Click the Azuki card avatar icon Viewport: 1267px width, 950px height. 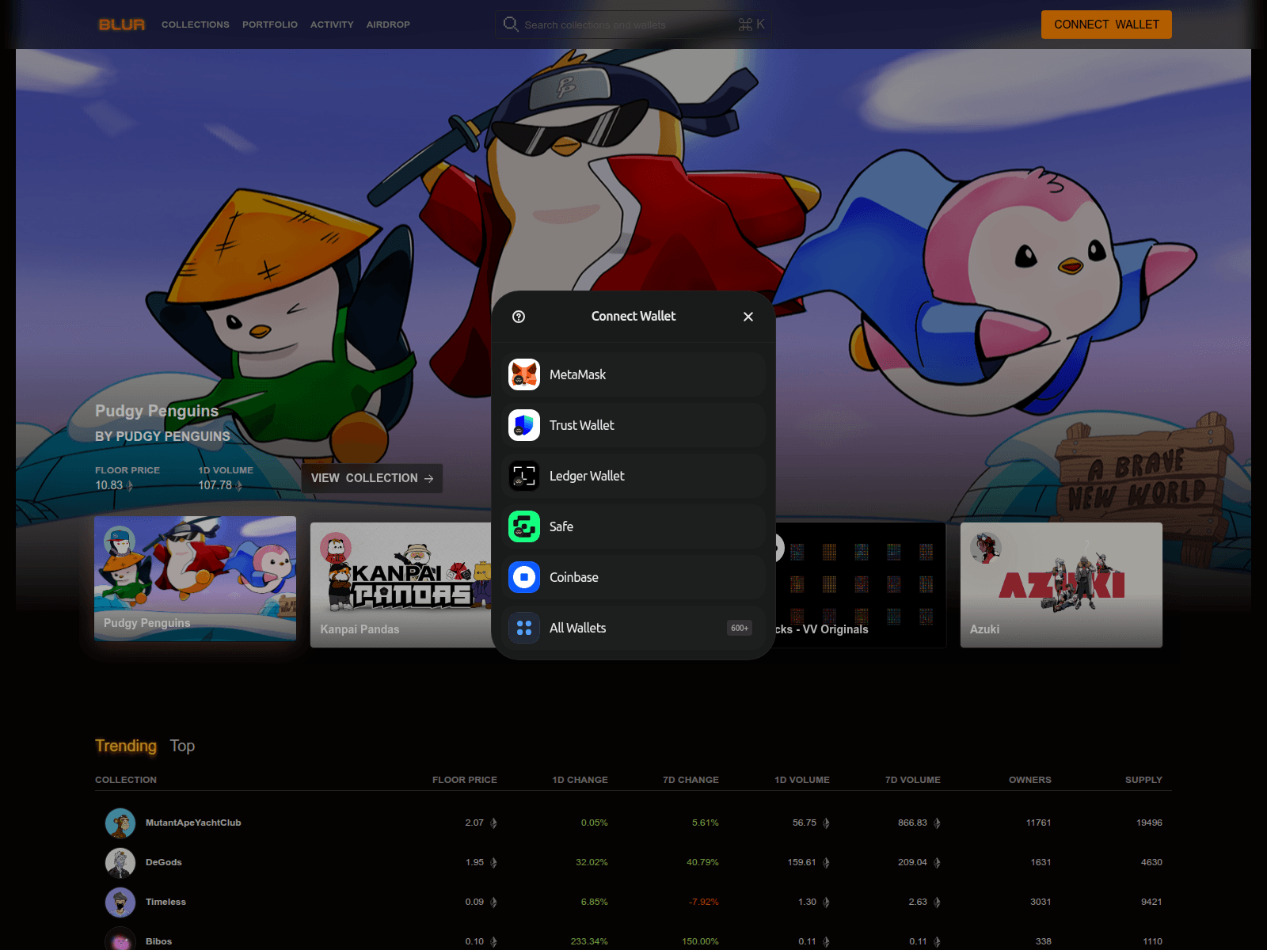click(986, 548)
